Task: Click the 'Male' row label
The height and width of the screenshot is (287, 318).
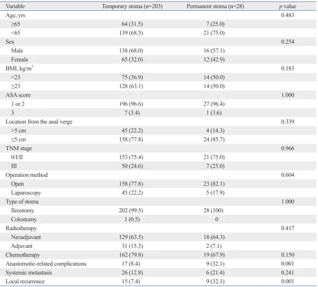Action: (x=17, y=50)
